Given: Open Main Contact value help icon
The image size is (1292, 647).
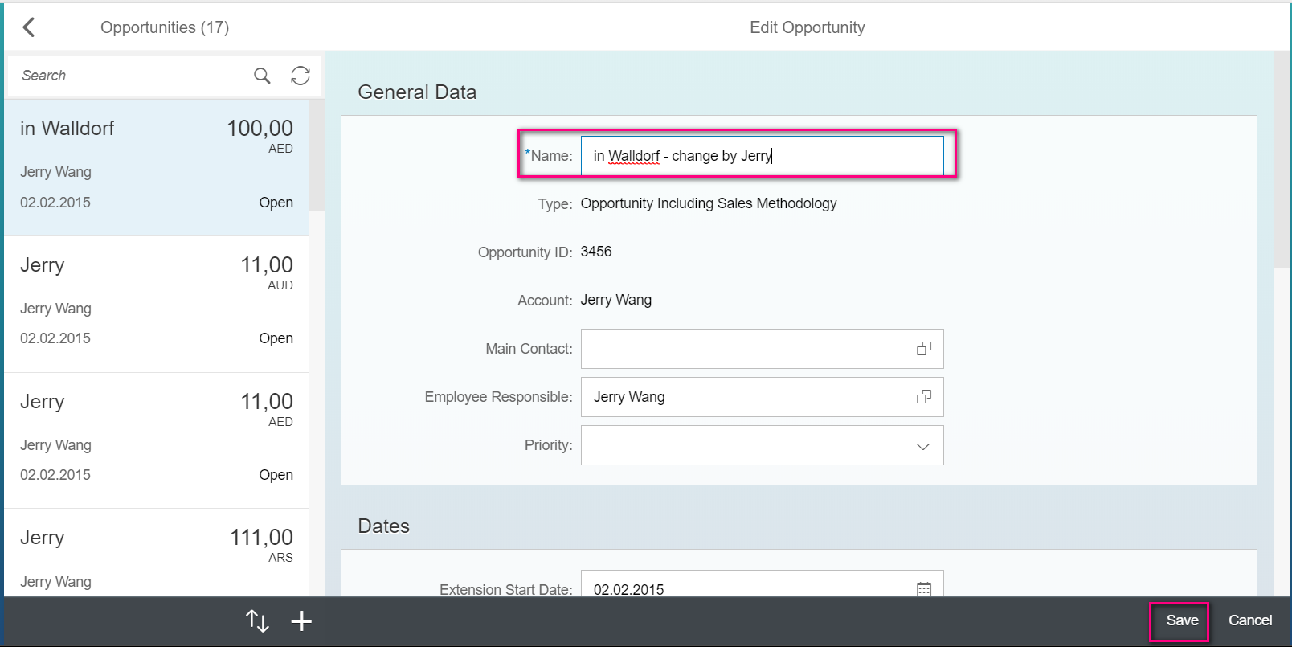Looking at the screenshot, I should coord(924,349).
